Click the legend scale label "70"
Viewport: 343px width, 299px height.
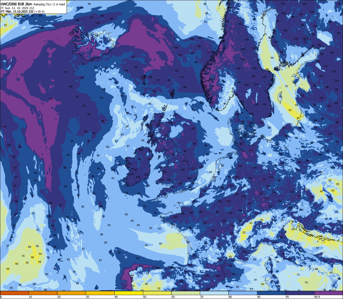click(x=202, y=297)
